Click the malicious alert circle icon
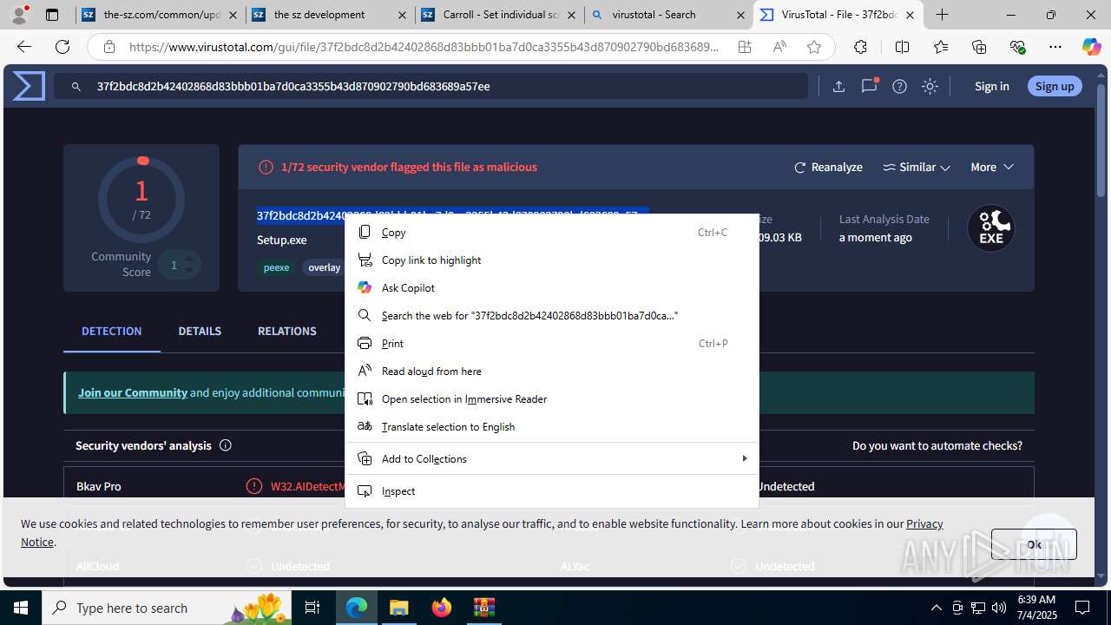This screenshot has width=1111, height=625. (x=266, y=167)
